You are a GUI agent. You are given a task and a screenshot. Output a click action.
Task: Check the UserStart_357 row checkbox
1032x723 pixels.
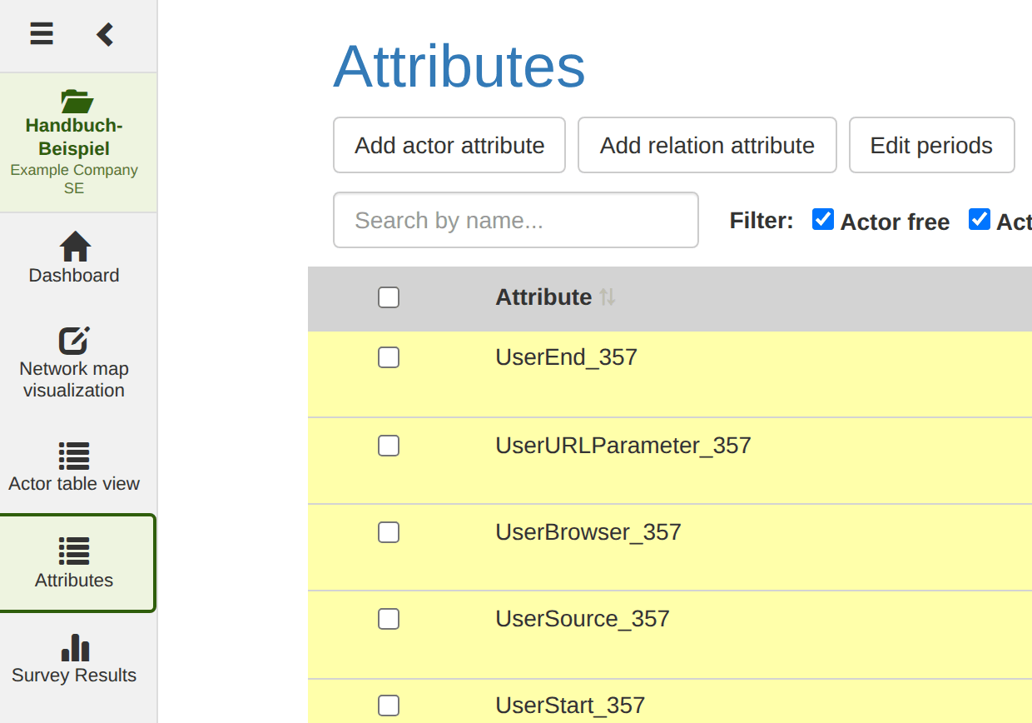389,706
